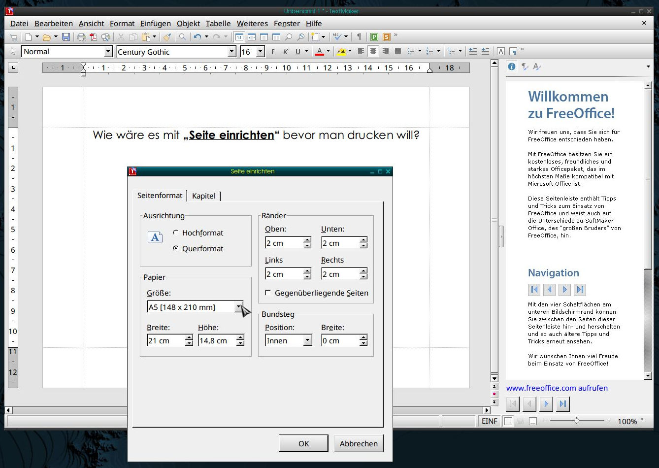
Task: Open the paragraph style Normal dropdown
Action: coord(108,52)
